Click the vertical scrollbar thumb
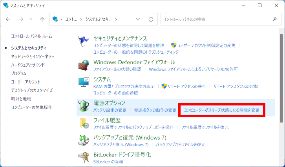 (x=282, y=78)
